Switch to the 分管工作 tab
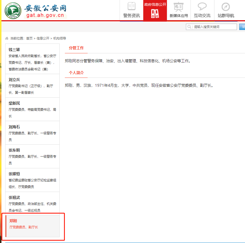245x243 pixels. point(76,48)
